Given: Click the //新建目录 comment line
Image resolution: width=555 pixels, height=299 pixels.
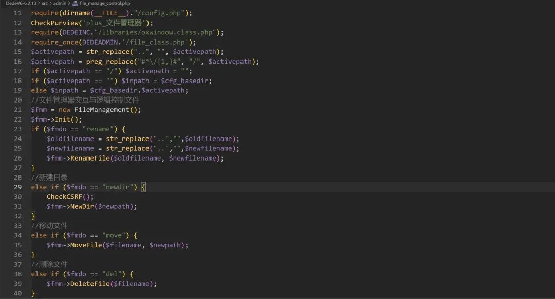Looking at the screenshot, I should 49,177.
